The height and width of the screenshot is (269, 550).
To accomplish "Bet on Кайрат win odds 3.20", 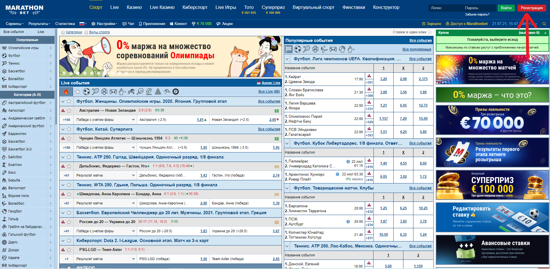I will point(384,79).
